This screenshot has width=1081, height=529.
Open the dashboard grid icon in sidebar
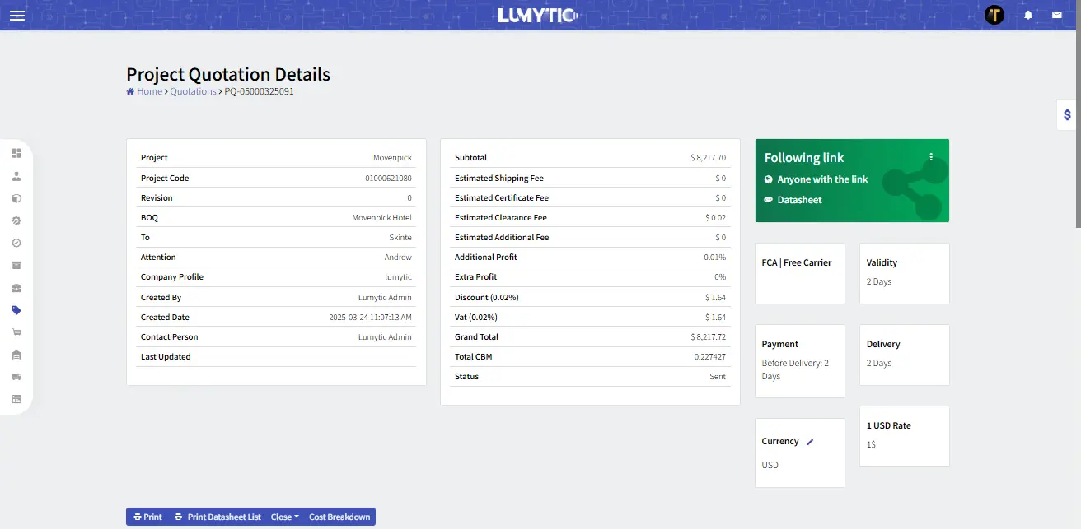coord(16,153)
